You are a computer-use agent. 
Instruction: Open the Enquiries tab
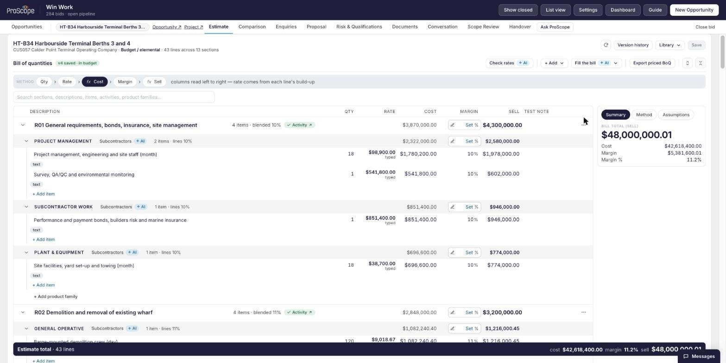(286, 27)
